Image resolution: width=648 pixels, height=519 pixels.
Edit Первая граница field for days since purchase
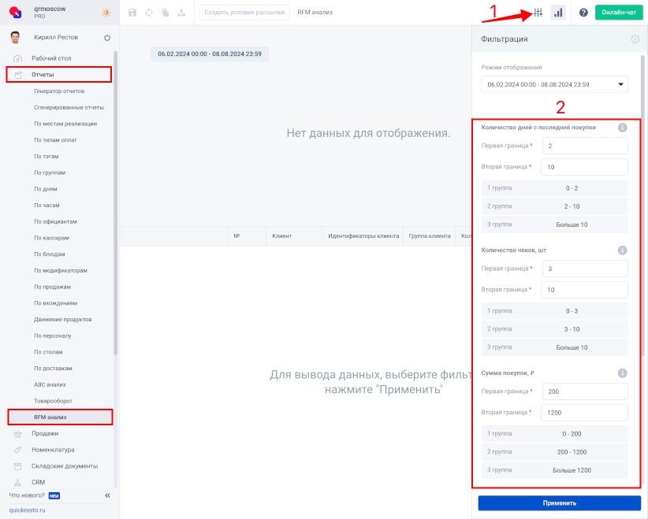(x=585, y=146)
